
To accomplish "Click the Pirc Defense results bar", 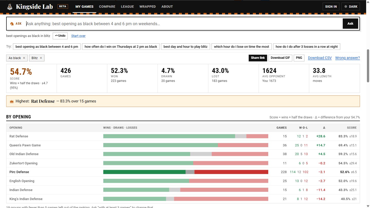I will 186,172.
